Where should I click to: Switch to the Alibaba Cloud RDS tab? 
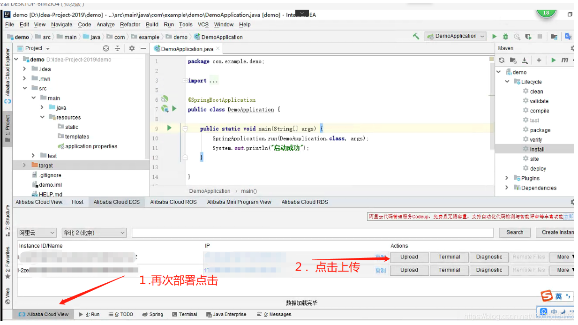pyautogui.click(x=305, y=202)
